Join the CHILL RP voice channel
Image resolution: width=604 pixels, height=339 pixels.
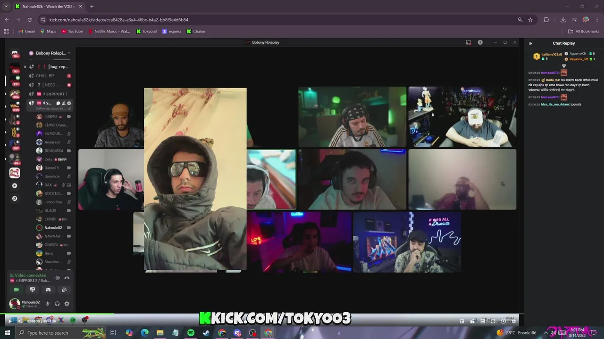click(x=50, y=76)
